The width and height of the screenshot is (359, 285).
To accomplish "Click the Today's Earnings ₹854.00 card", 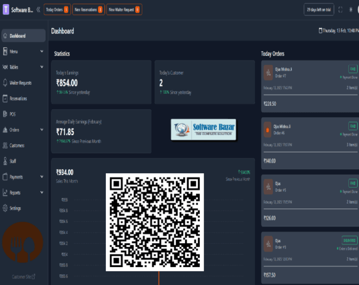I will (101, 82).
